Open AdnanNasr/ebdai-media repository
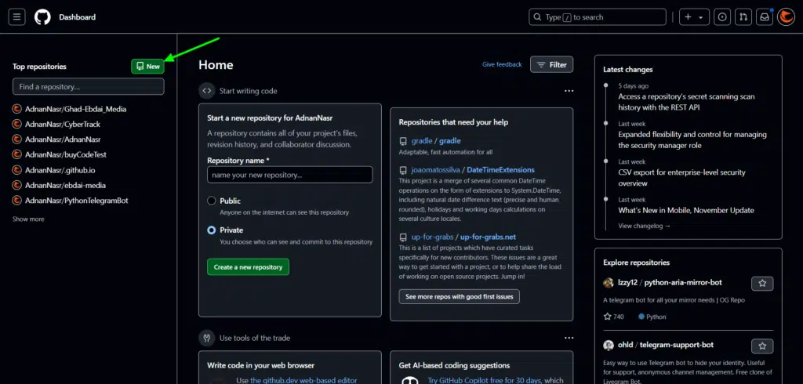 pos(66,186)
